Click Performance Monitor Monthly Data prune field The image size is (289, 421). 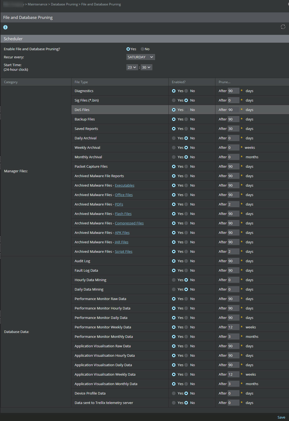pos(233,336)
